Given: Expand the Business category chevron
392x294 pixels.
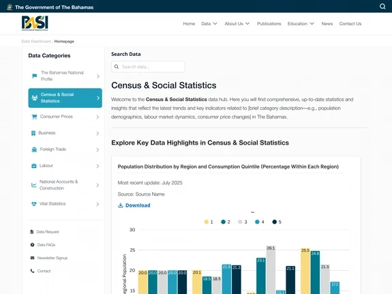Looking at the screenshot, I should pos(97,134).
